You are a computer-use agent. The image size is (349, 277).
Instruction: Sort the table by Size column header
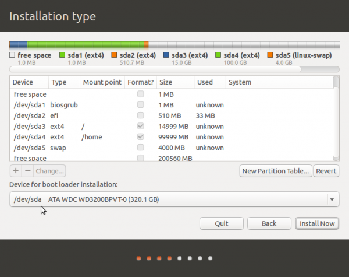pyautogui.click(x=174, y=82)
